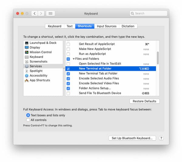Click 'none' shortcut for Run as AppleScript
This screenshot has height=162, width=182.
coord(146,54)
